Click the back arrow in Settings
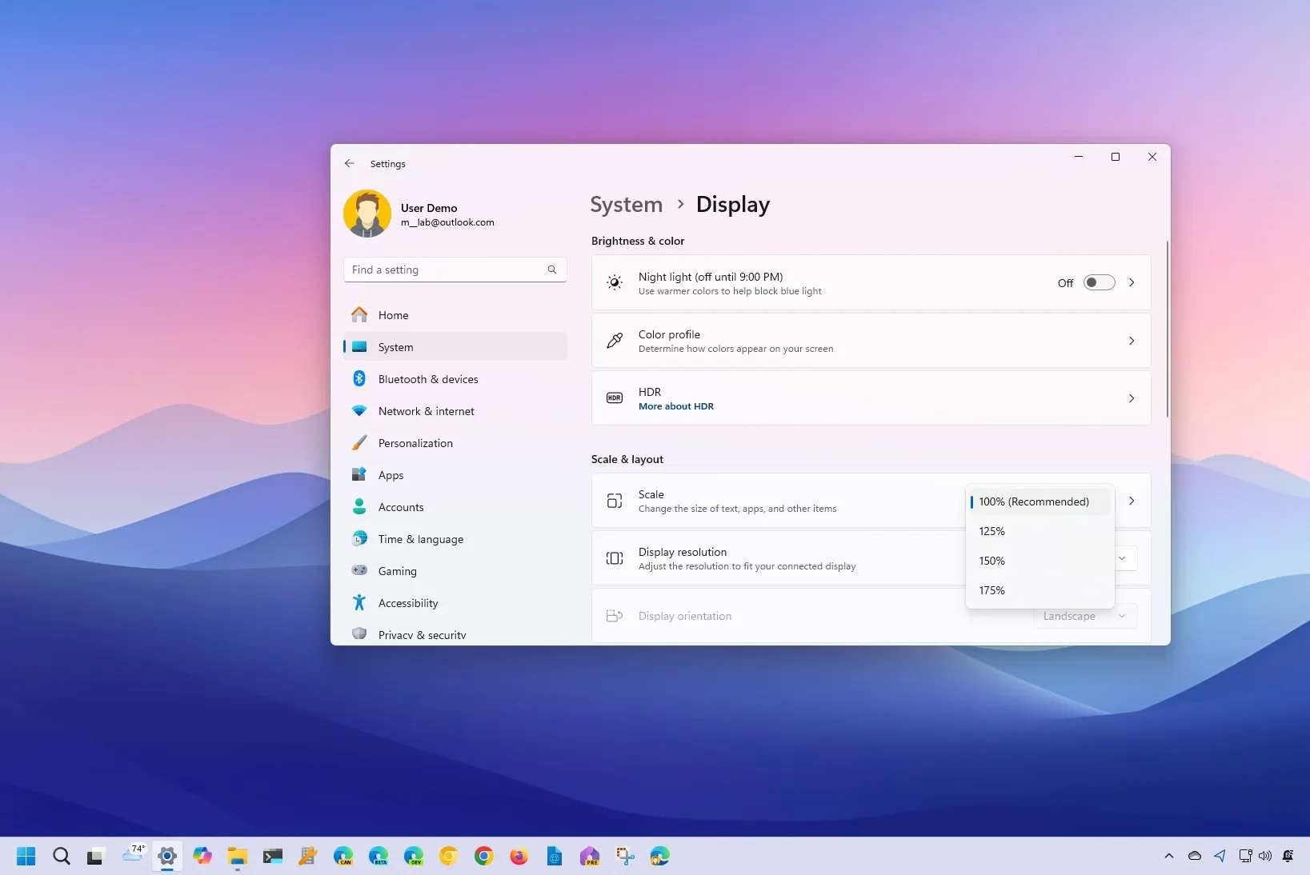 349,164
